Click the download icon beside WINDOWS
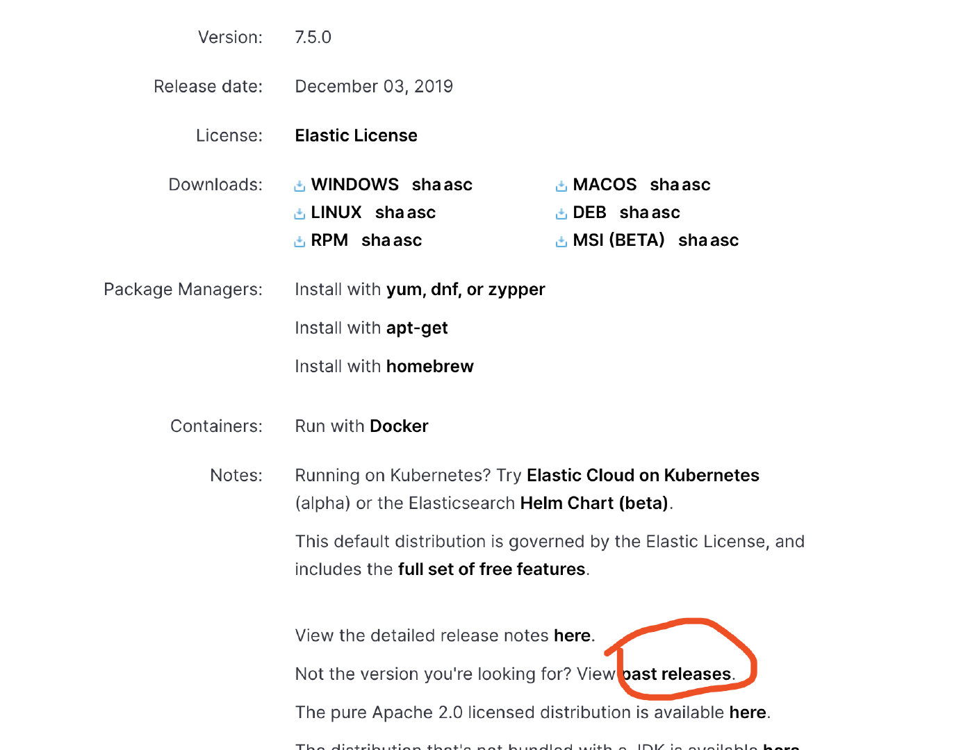 [x=299, y=185]
